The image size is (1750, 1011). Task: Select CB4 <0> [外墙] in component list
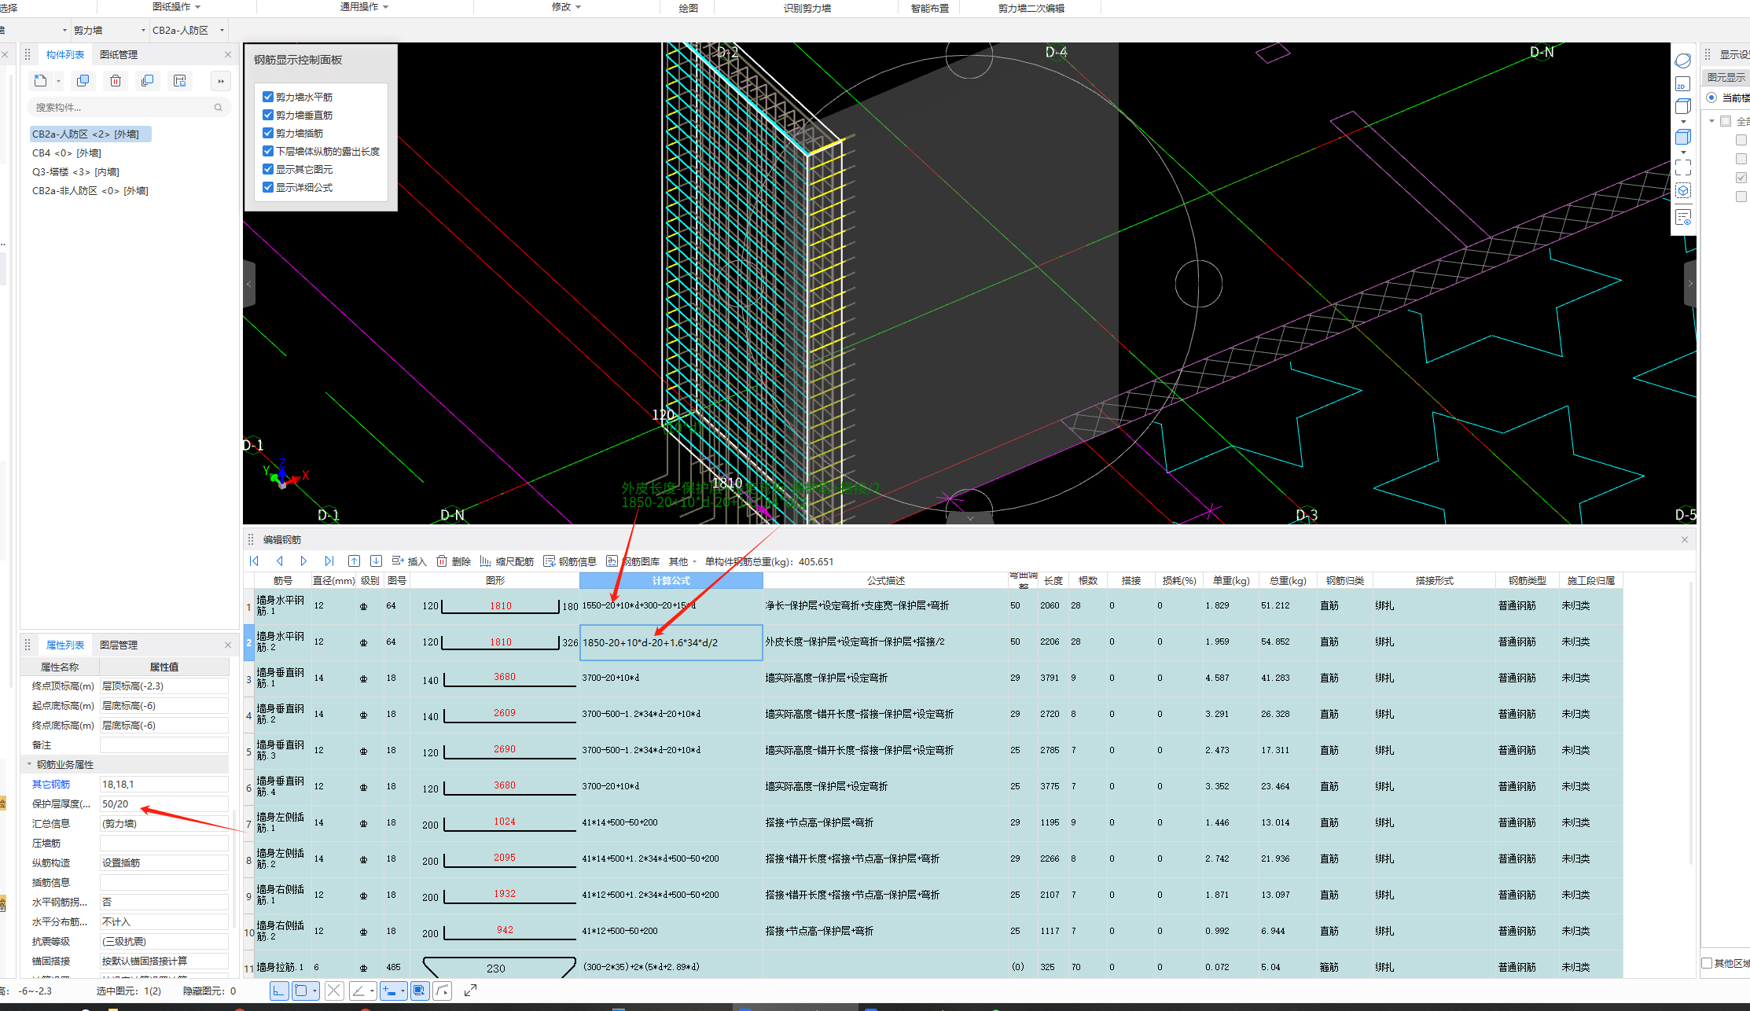click(x=67, y=153)
